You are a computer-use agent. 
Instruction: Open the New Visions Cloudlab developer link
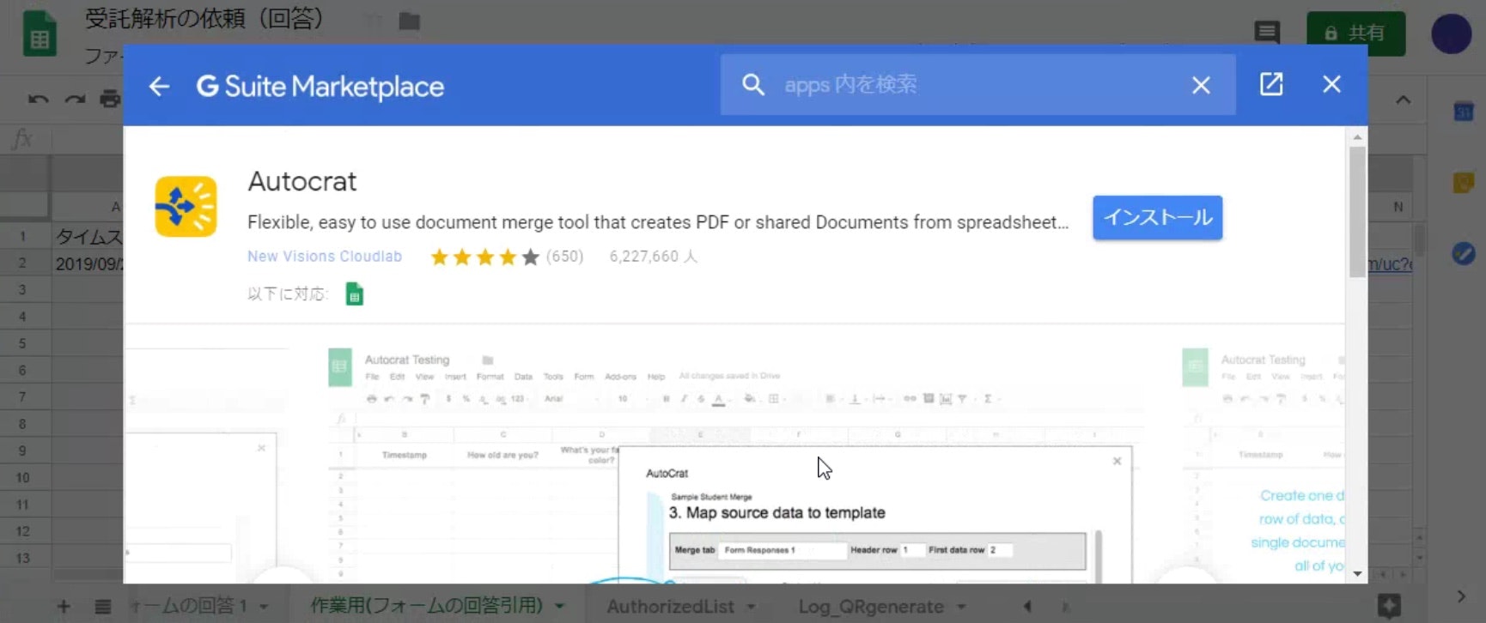tap(325, 257)
